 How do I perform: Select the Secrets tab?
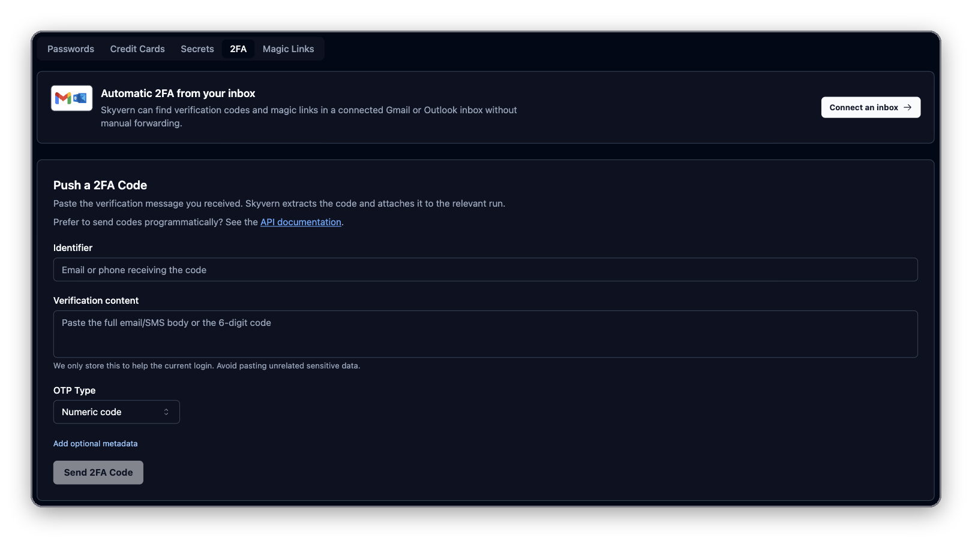pyautogui.click(x=197, y=49)
